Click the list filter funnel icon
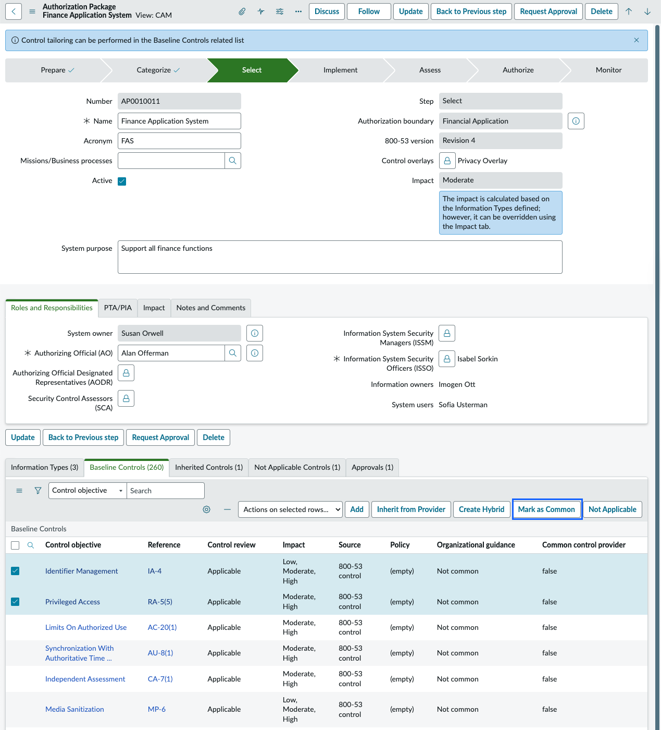The image size is (661, 730). (x=38, y=491)
